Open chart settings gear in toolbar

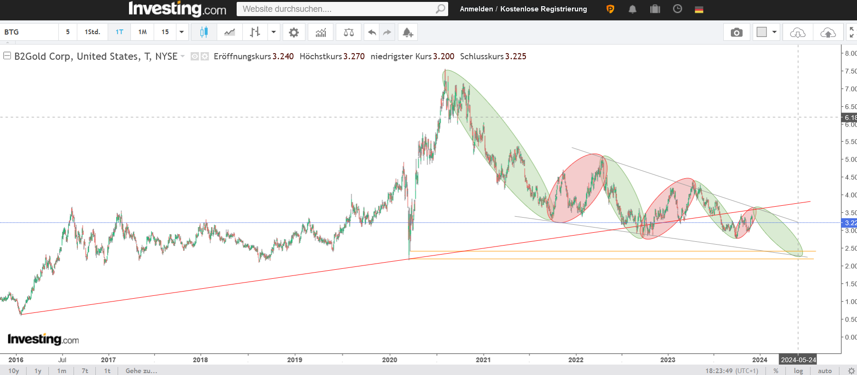[x=294, y=32]
